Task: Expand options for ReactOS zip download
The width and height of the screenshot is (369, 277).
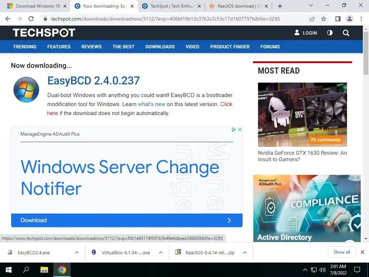Action: 245,252
